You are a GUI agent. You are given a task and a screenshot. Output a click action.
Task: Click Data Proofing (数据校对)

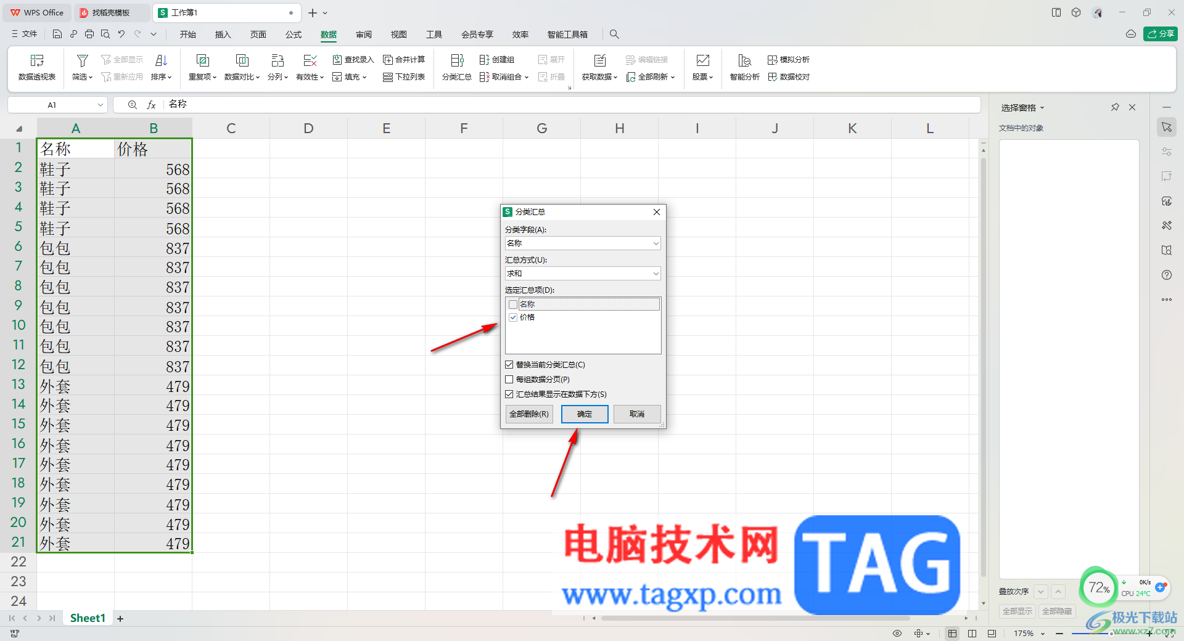coord(789,77)
